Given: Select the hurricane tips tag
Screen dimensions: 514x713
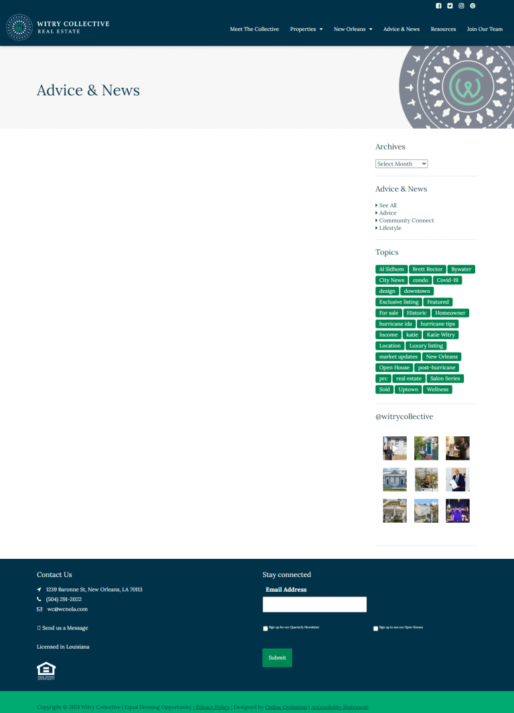Looking at the screenshot, I should coord(438,324).
